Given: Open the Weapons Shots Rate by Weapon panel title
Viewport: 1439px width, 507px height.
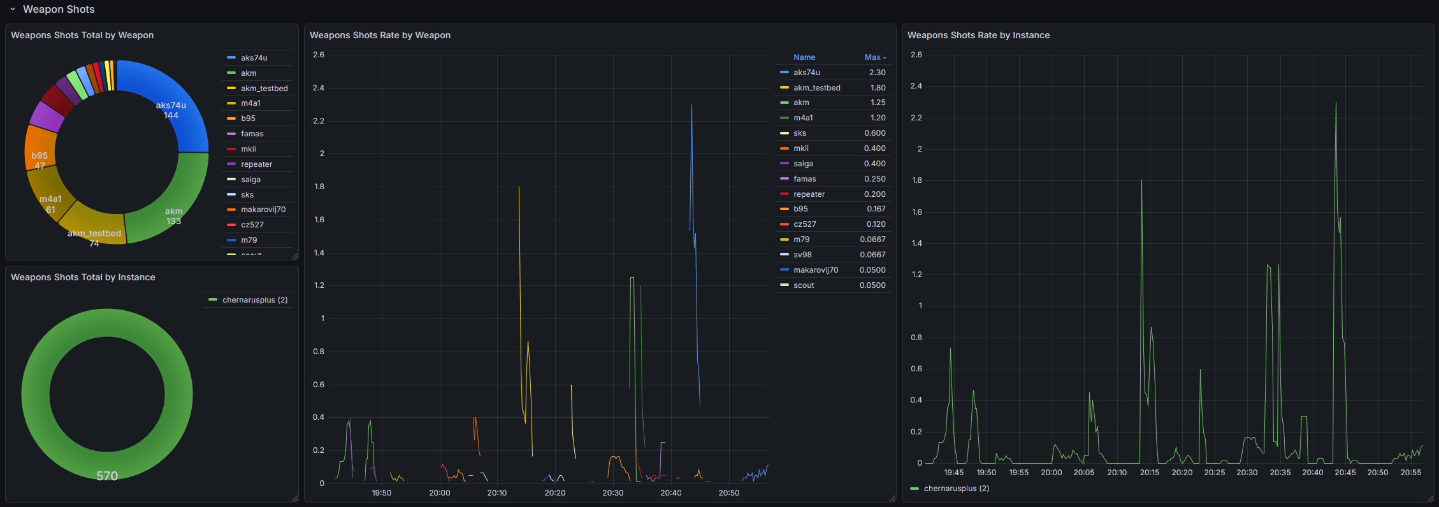Looking at the screenshot, I should pos(380,35).
